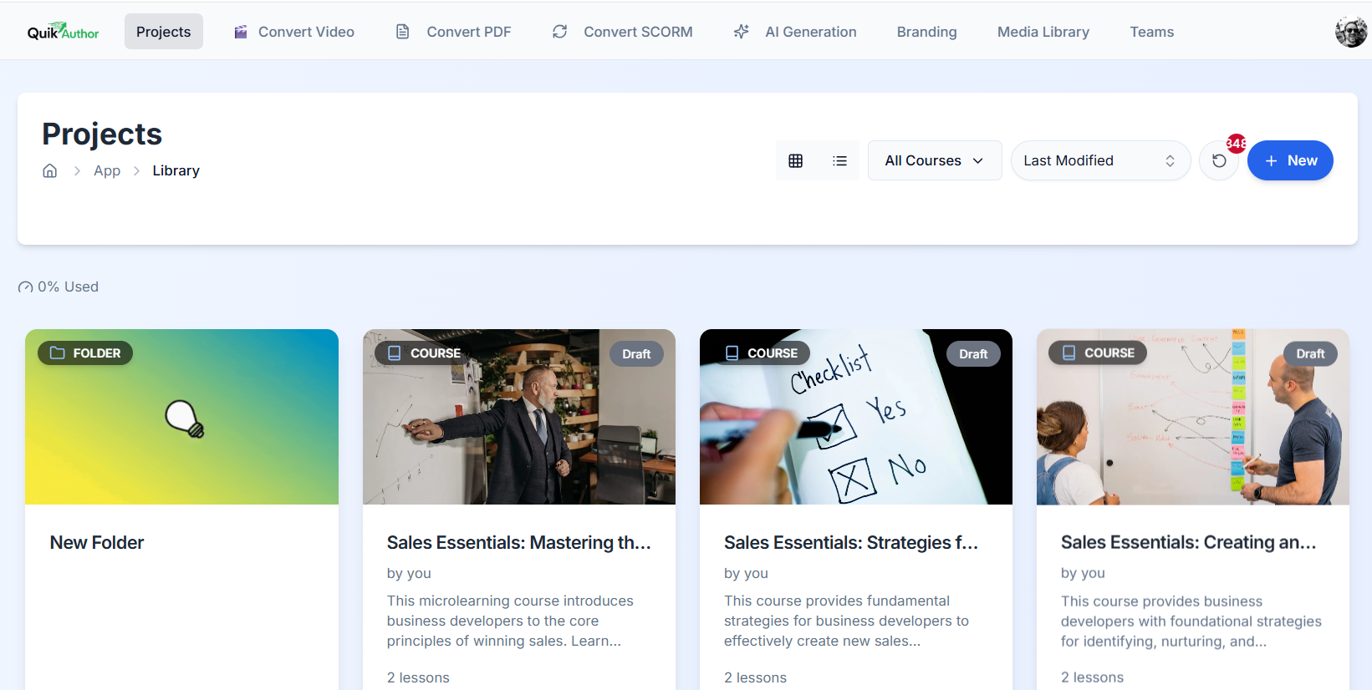The image size is (1372, 690).
Task: Create a new project with New button
Action: (x=1290, y=160)
